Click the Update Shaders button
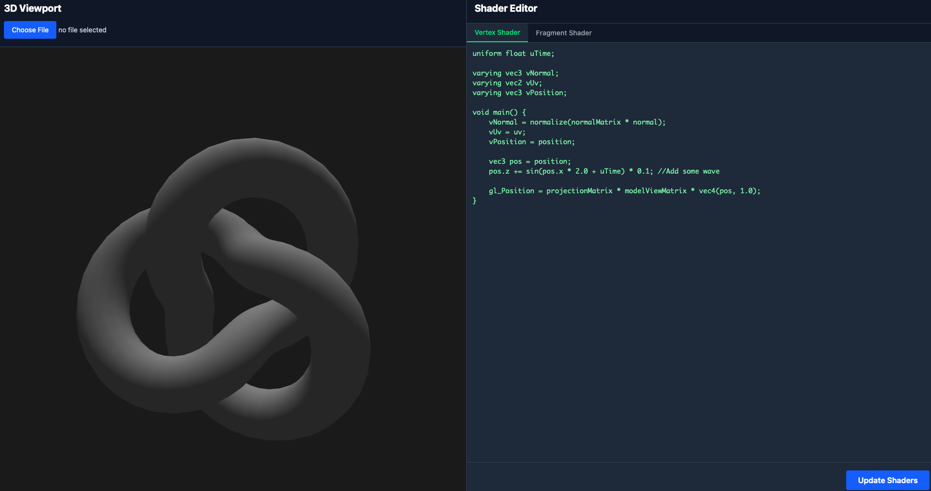 (x=887, y=480)
